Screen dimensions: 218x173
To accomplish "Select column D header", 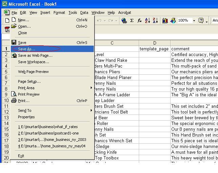I will pos(155,43).
